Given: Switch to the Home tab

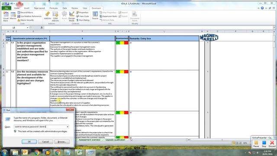Looking at the screenshot, I should pos(17,8).
